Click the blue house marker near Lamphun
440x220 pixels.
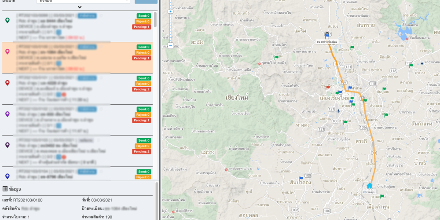370,186
